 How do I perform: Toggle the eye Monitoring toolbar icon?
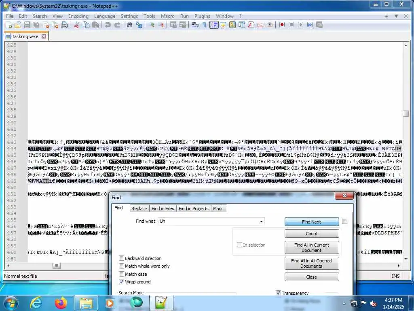(270, 25)
